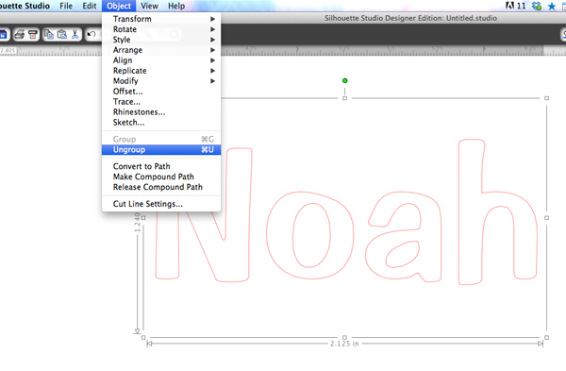566x371 pixels.
Task: Click the Undo arrow icon
Action: point(92,34)
